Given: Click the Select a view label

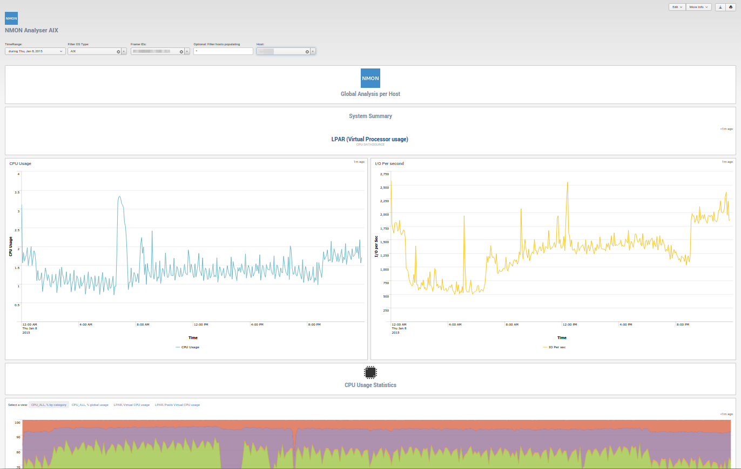Looking at the screenshot, I should pos(17,404).
